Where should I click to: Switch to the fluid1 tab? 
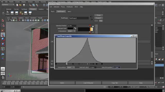53,11
